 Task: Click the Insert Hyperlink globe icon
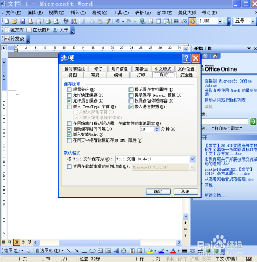click(143, 21)
